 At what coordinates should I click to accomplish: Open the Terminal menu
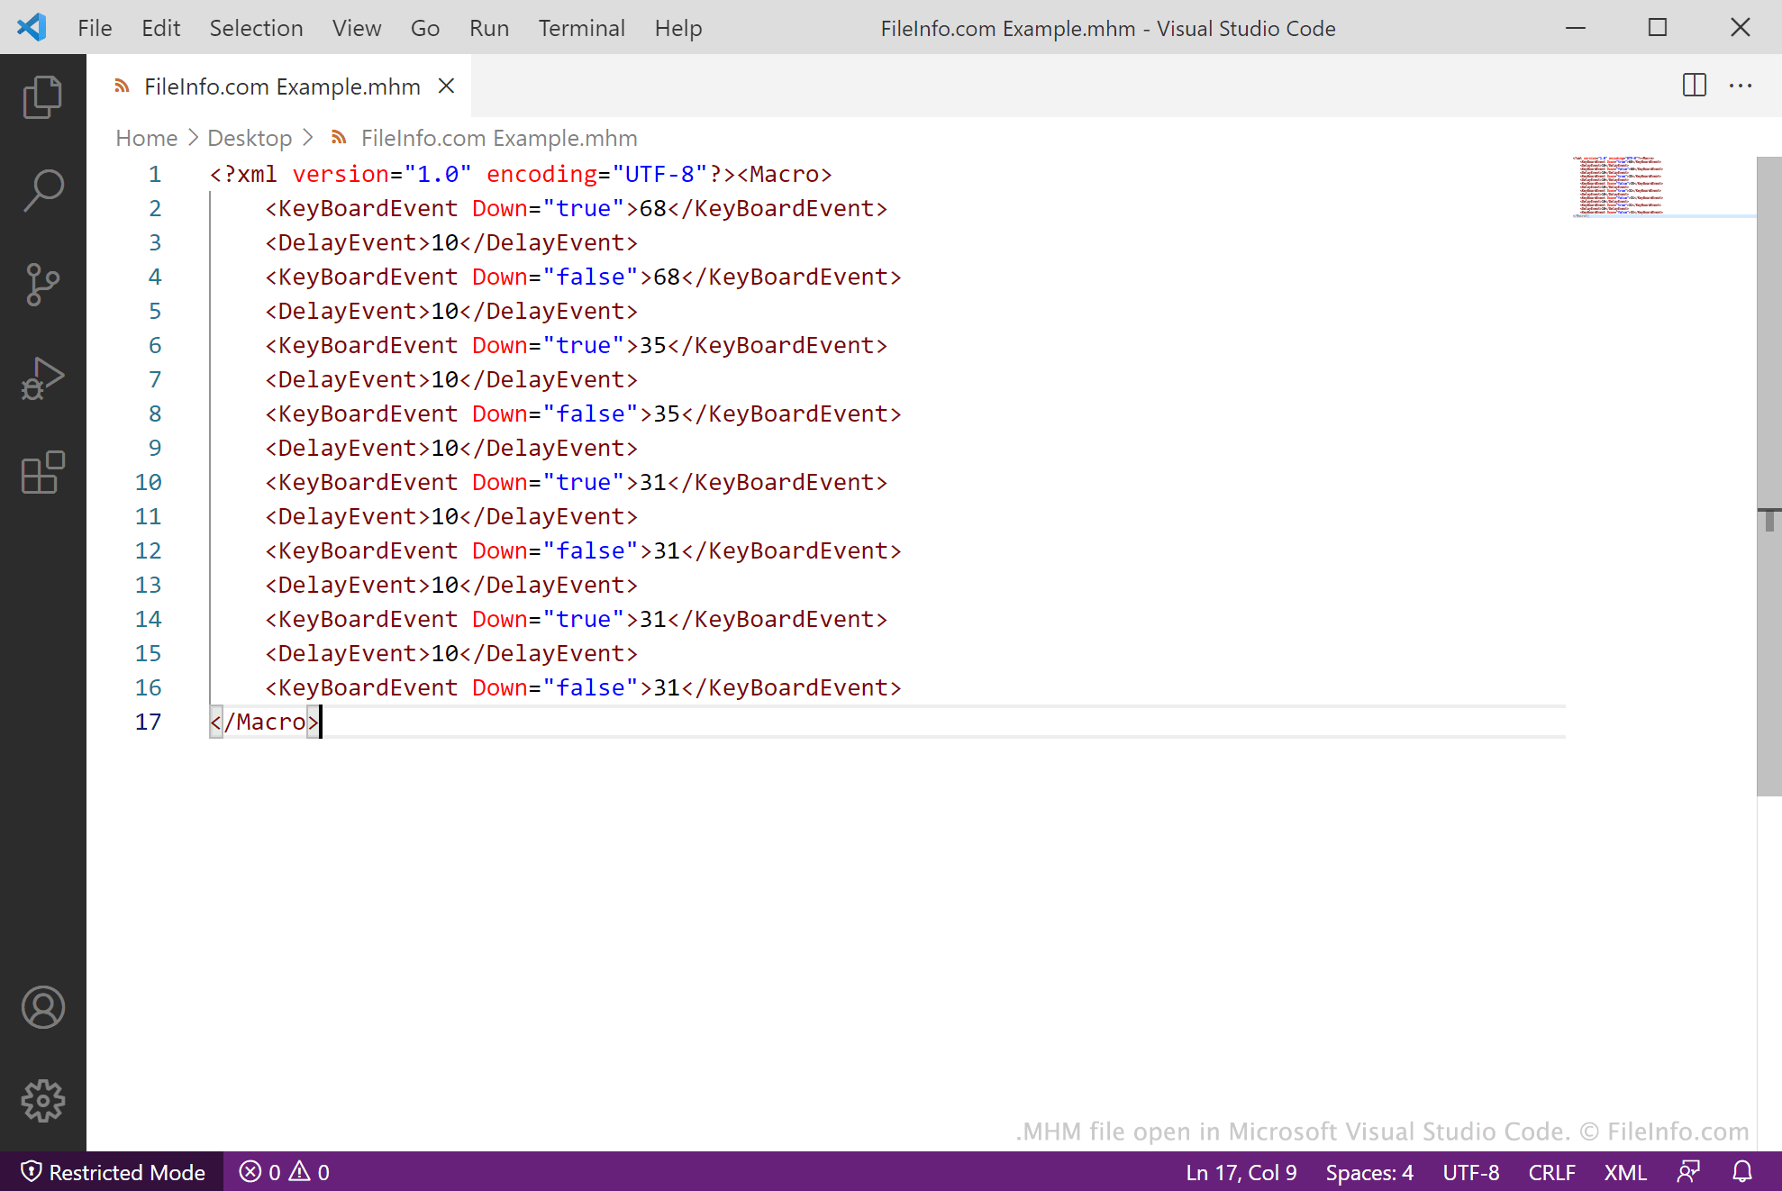click(x=581, y=28)
